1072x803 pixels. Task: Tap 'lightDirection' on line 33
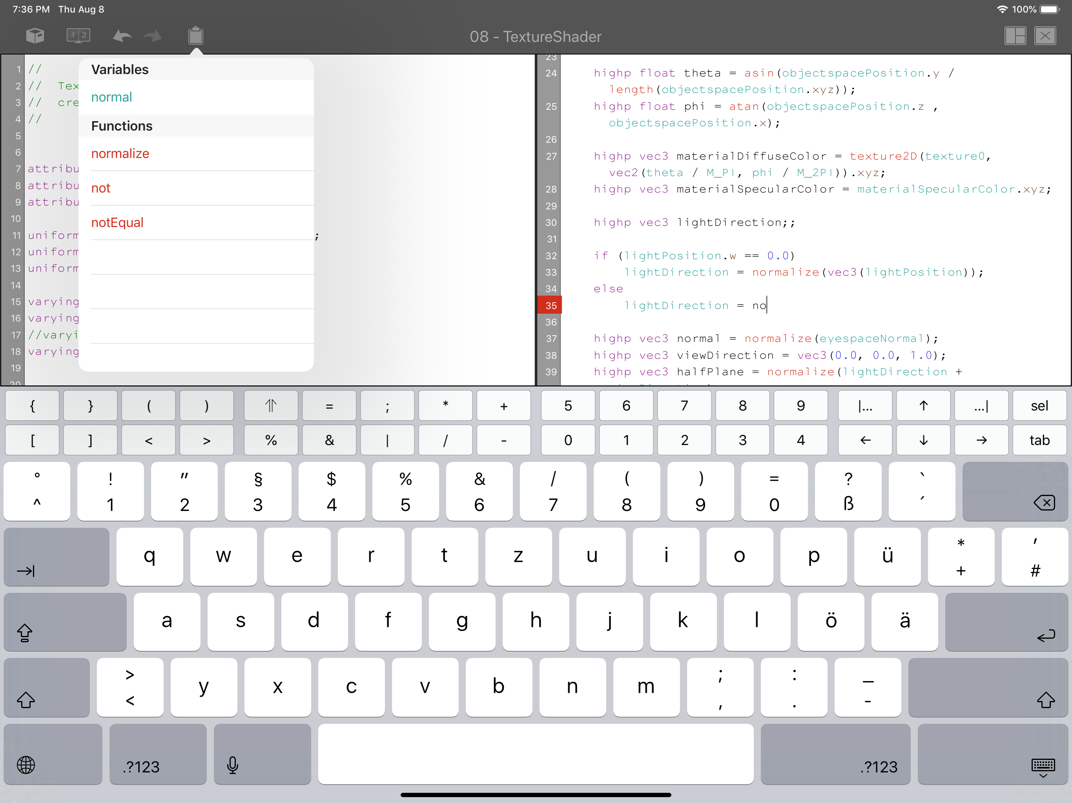pyautogui.click(x=676, y=272)
